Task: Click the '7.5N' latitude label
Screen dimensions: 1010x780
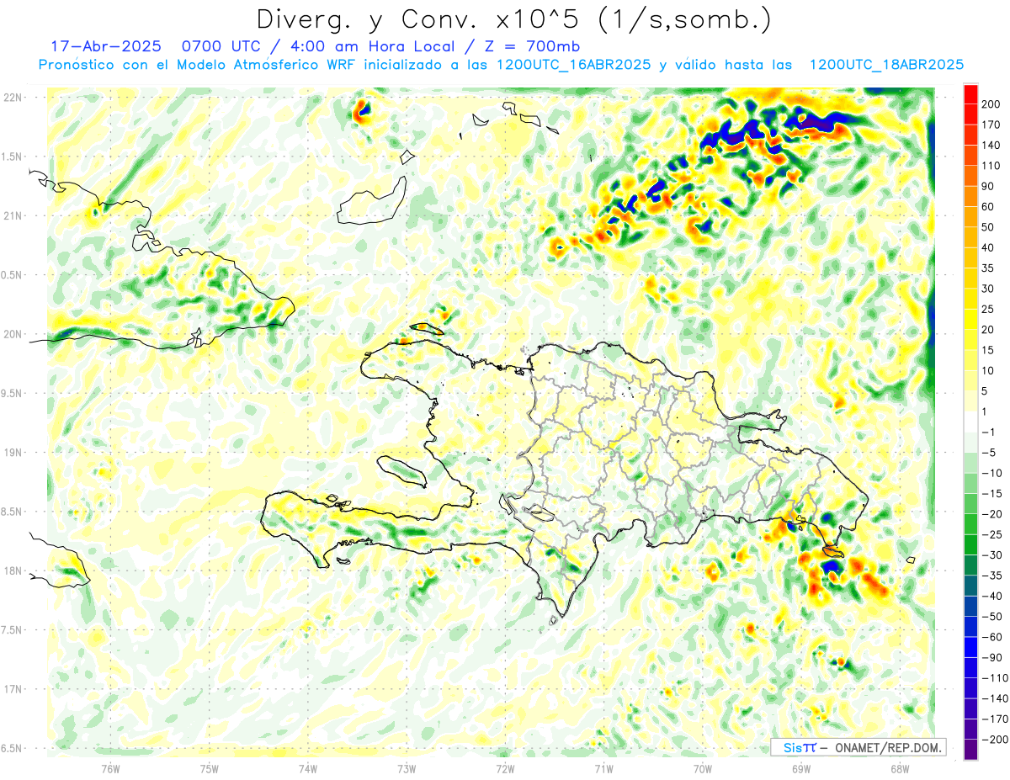Action: click(x=13, y=630)
